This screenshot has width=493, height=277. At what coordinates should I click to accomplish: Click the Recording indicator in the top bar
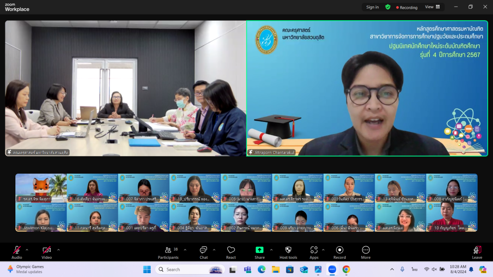(x=406, y=7)
